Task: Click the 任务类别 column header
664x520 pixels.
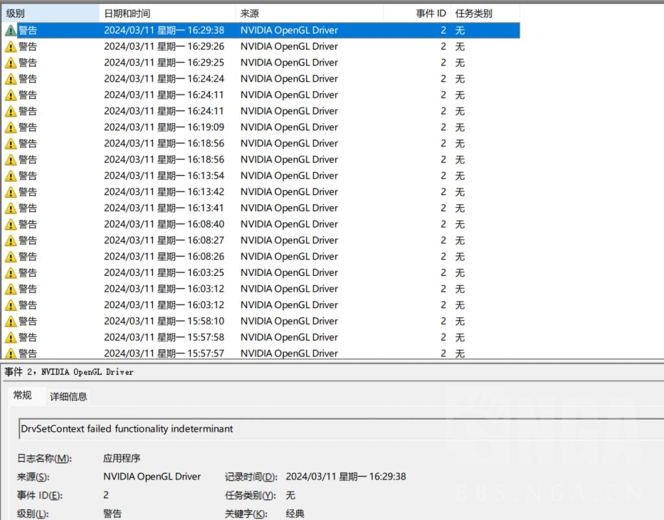Action: pos(485,14)
